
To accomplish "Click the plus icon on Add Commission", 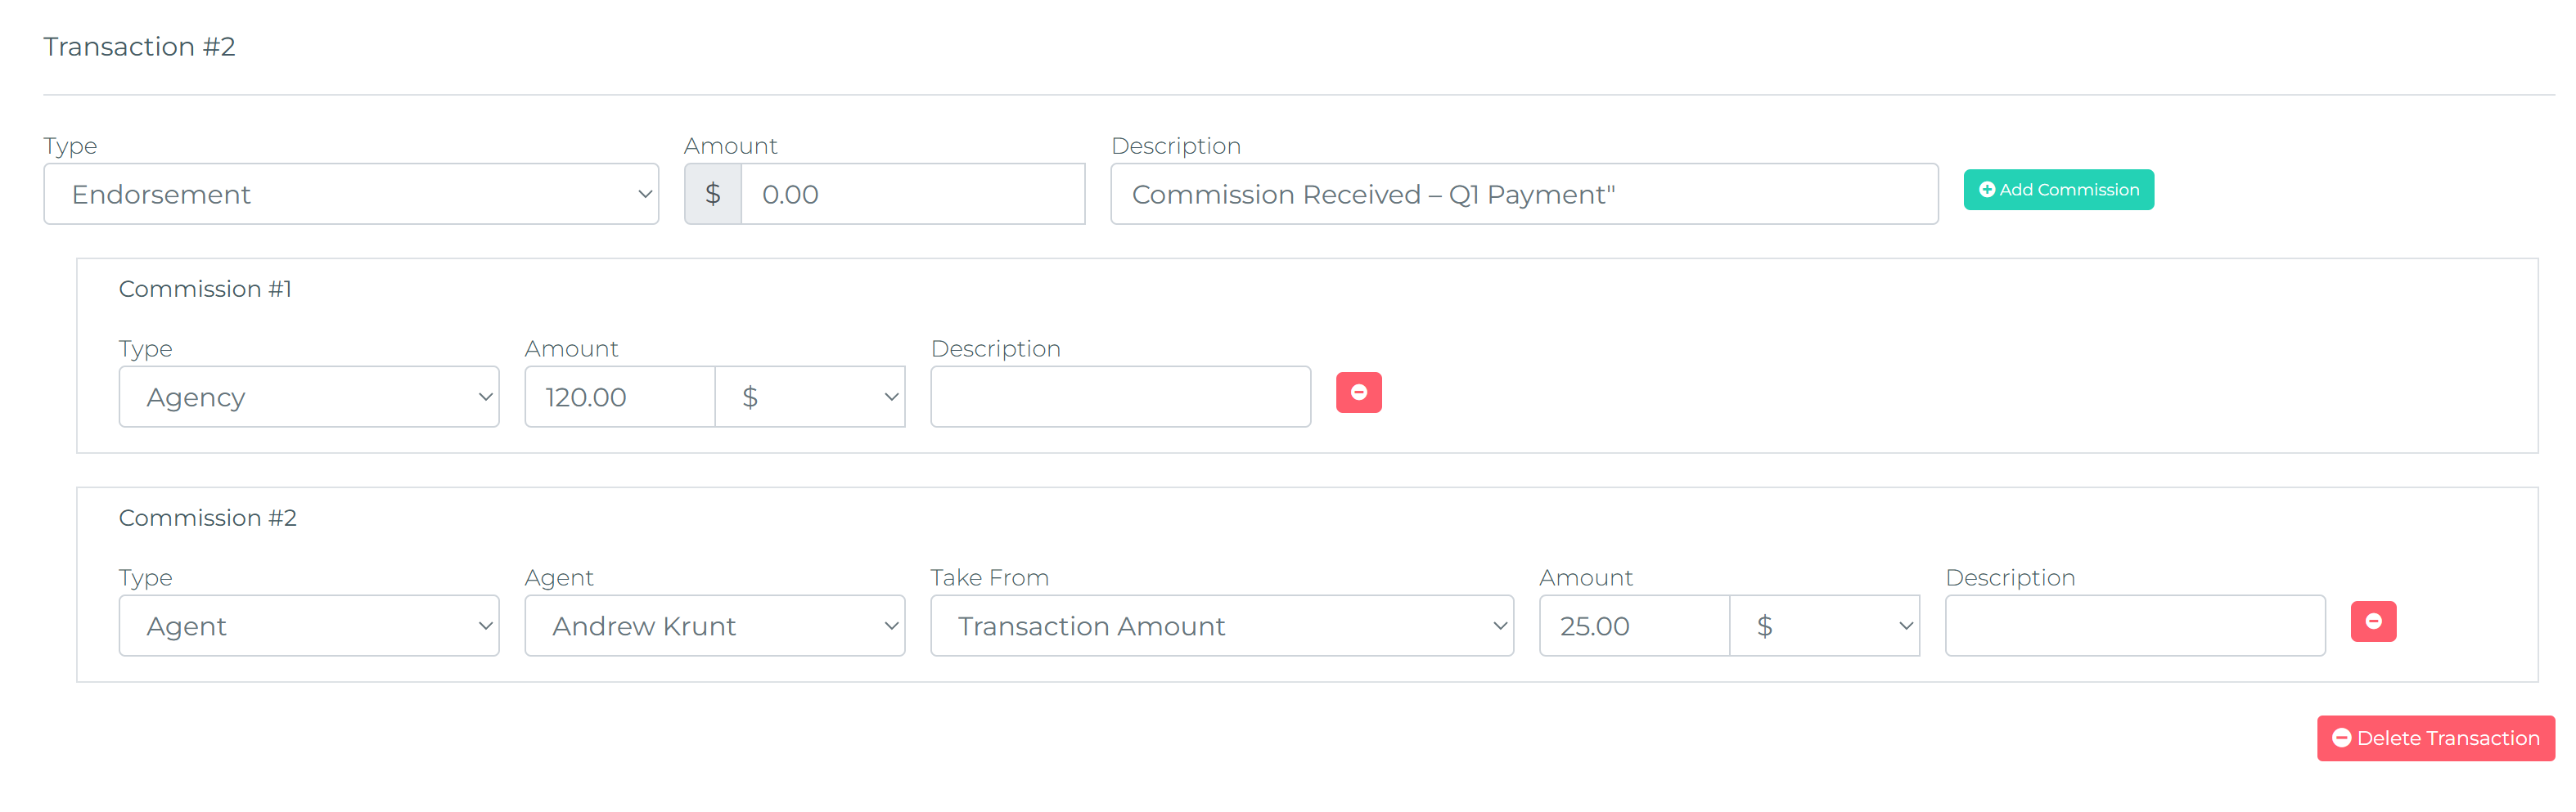I will (1987, 189).
